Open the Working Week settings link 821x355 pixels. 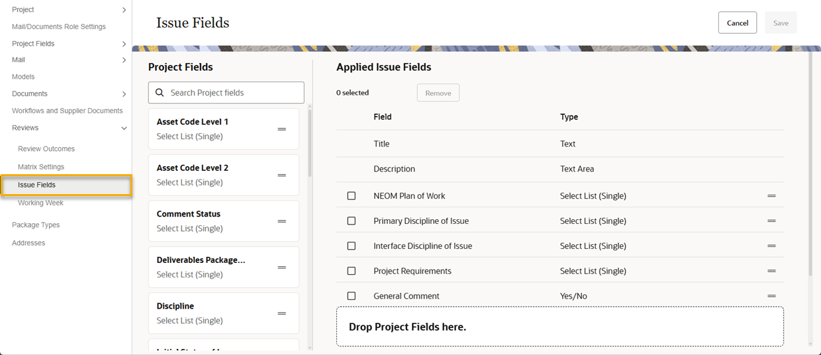tap(40, 203)
